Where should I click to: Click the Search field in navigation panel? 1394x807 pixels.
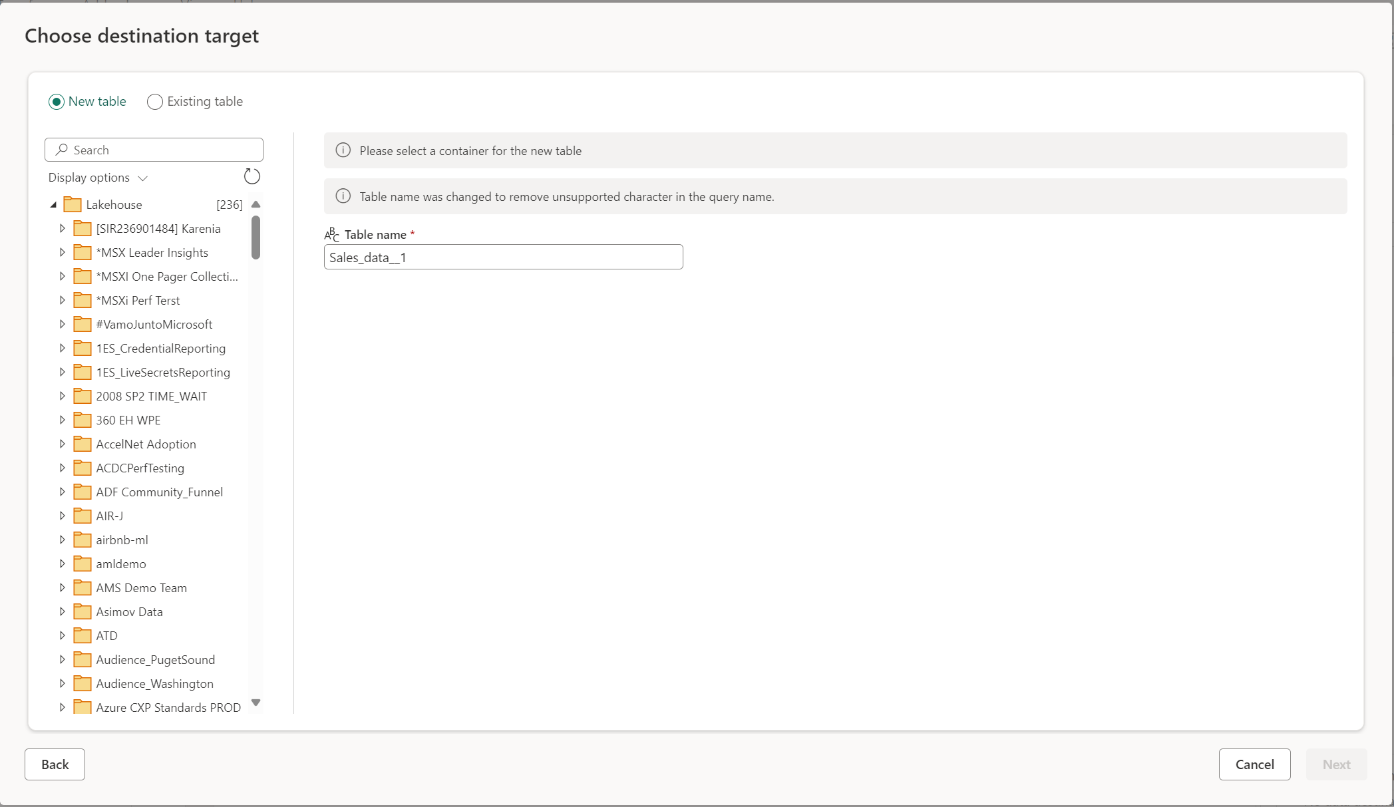point(154,150)
